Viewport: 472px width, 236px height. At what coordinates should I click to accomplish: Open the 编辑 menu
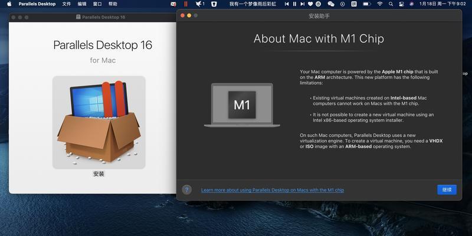click(82, 4)
